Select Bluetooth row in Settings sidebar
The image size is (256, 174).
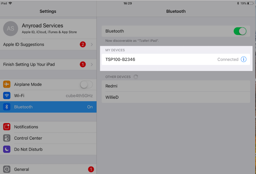pos(48,107)
